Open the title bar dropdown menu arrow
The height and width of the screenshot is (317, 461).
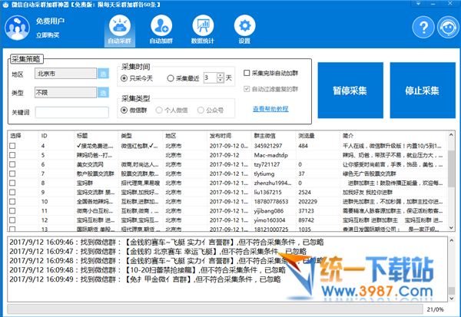click(418, 4)
